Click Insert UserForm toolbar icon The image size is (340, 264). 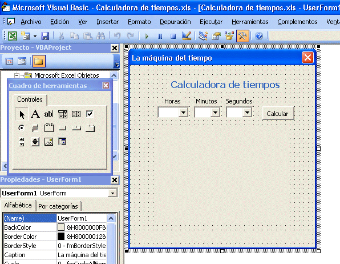tap(25, 35)
